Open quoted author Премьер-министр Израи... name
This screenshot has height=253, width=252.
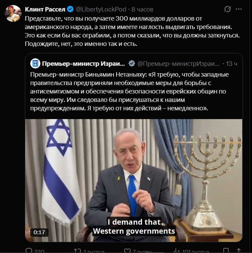pos(83,64)
